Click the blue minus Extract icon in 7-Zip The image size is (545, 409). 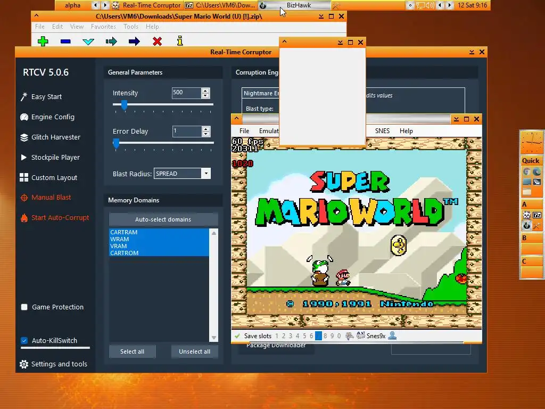(x=65, y=42)
